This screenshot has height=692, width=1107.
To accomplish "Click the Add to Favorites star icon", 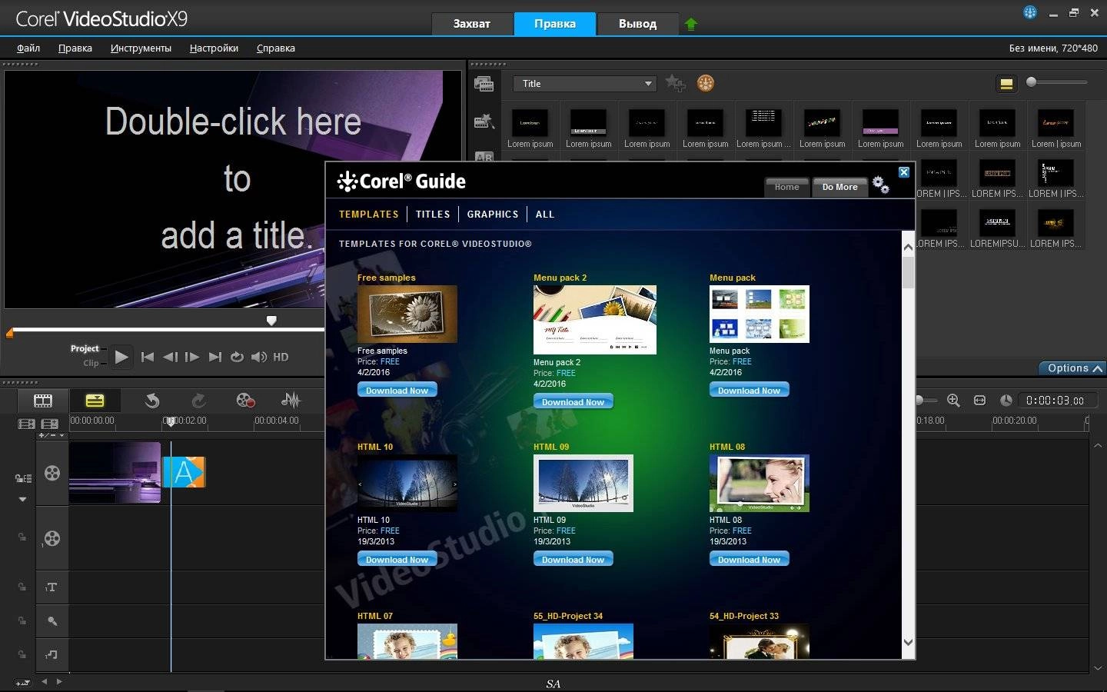I will click(x=675, y=83).
